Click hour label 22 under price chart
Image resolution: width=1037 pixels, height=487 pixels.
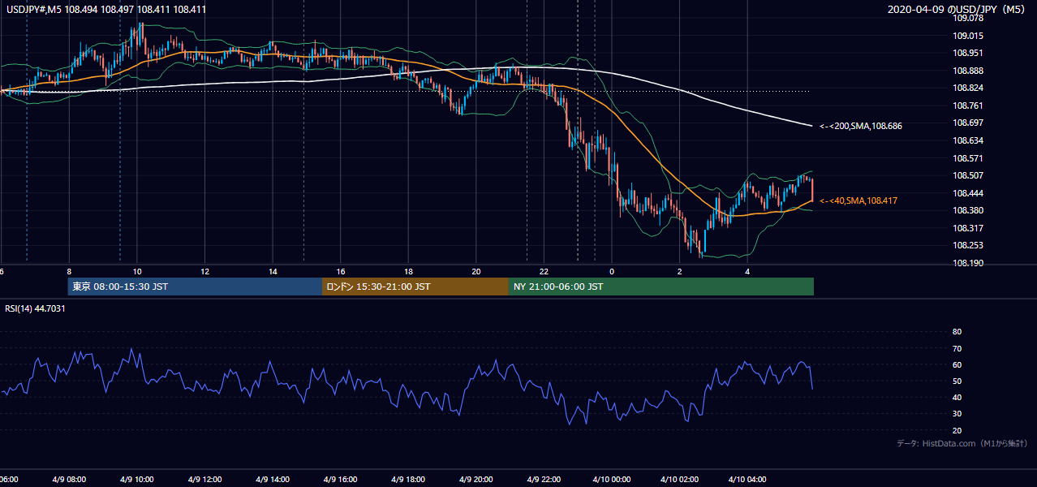tap(544, 271)
